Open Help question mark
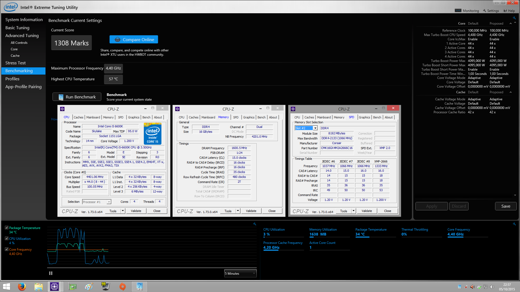520x292 pixels. pos(505,11)
